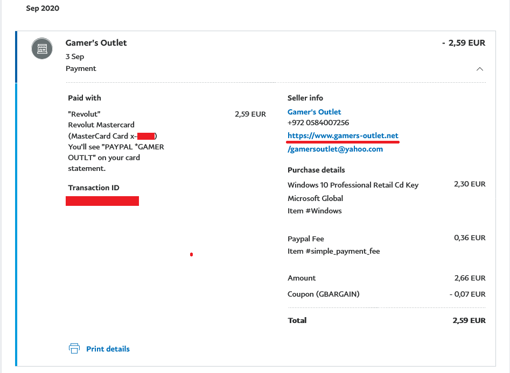Screen dimensions: 510x373
Task: Click the Item #simple_payment_fee text
Action: click(333, 251)
